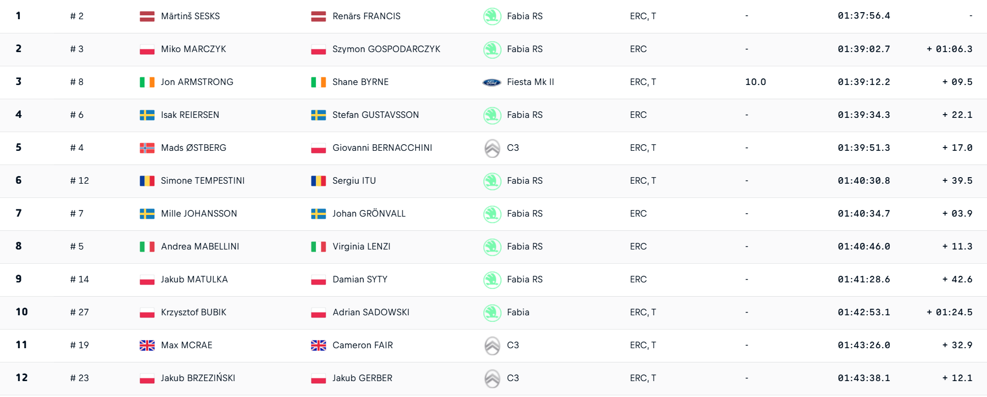Click the Irish flag beside Jon ARMSTRONG
Image resolution: width=987 pixels, height=397 pixels.
tap(147, 82)
